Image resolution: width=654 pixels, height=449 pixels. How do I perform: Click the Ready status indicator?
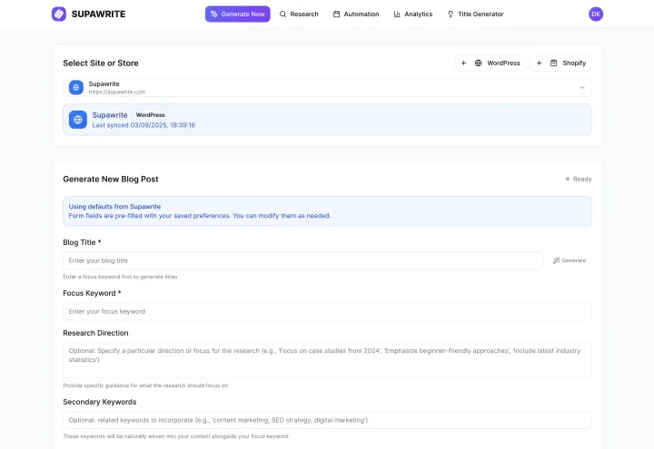pos(579,179)
